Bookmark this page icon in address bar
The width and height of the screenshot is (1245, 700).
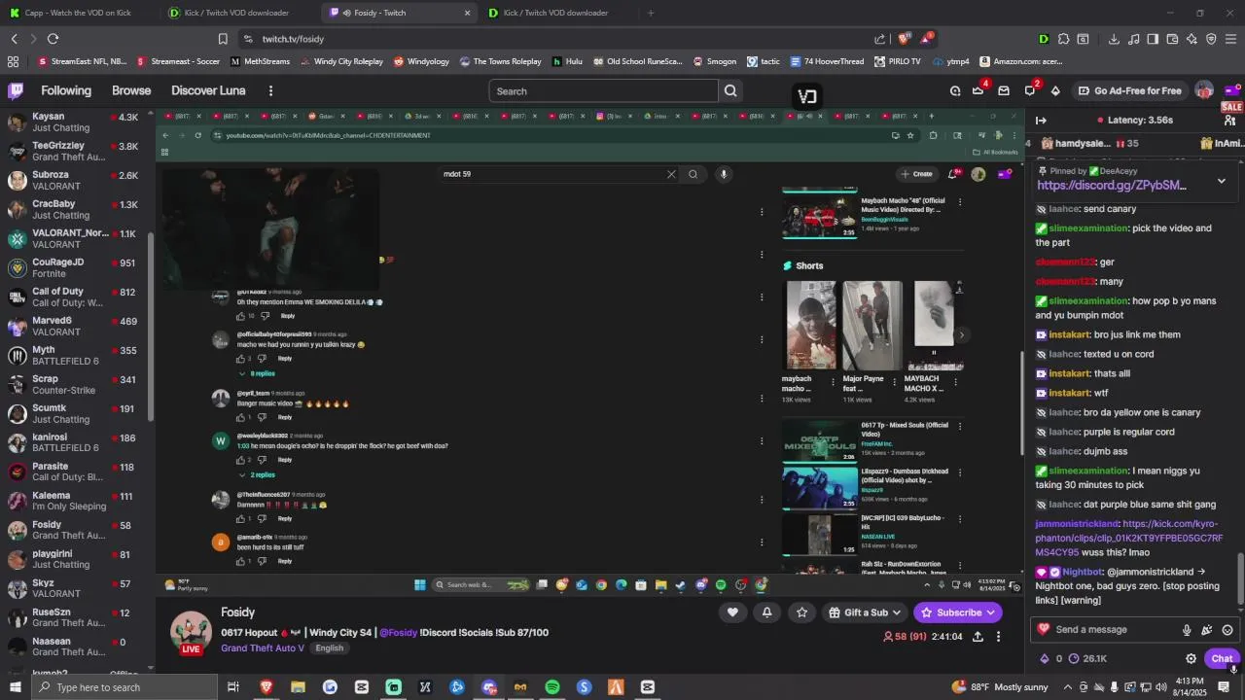[x=223, y=39]
